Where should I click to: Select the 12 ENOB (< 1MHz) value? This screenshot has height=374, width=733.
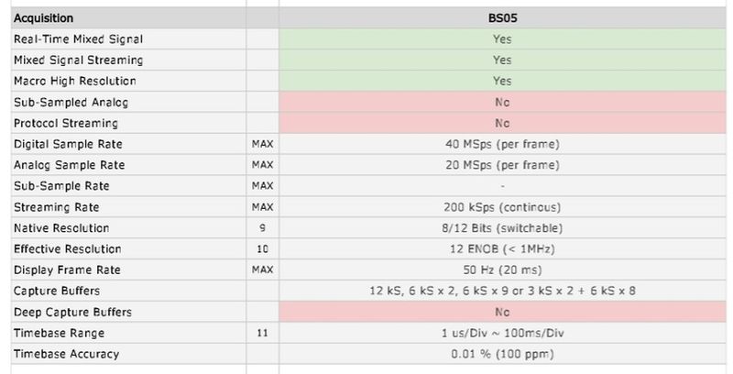tap(501, 249)
